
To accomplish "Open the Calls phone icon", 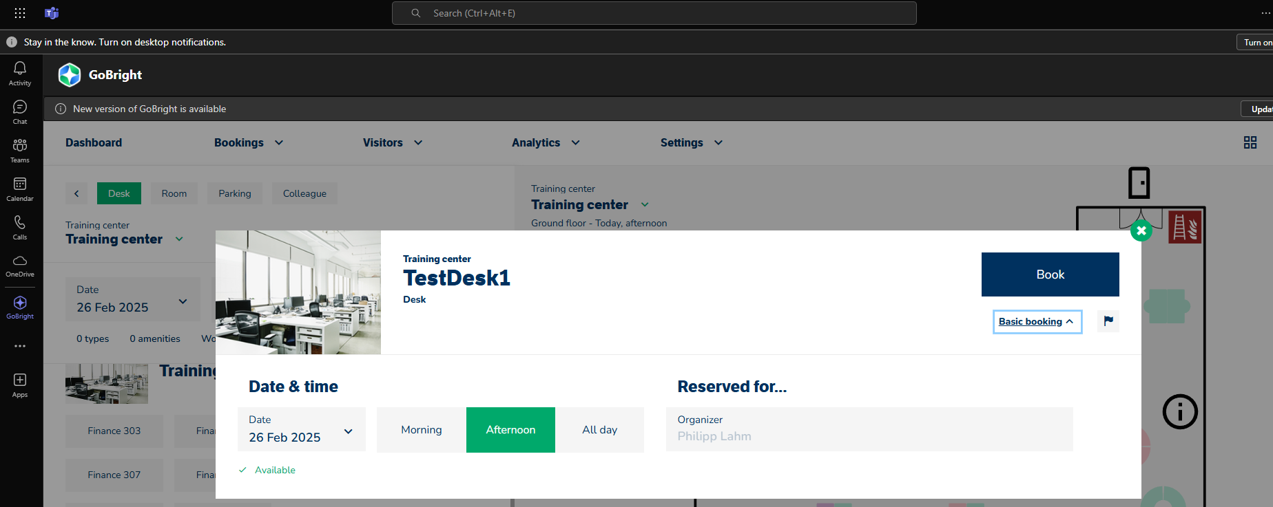I will click(20, 227).
